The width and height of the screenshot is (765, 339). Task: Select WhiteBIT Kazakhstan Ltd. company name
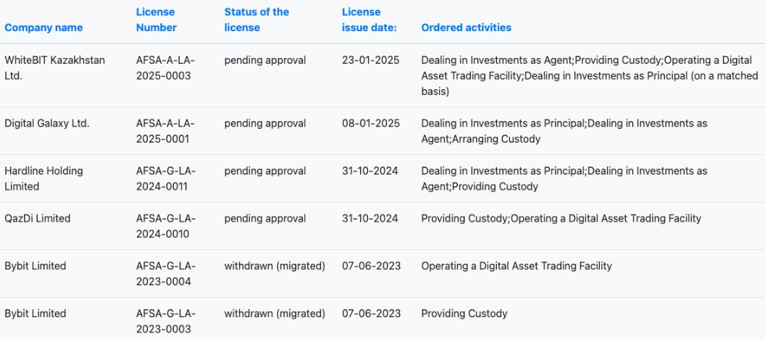click(x=54, y=67)
